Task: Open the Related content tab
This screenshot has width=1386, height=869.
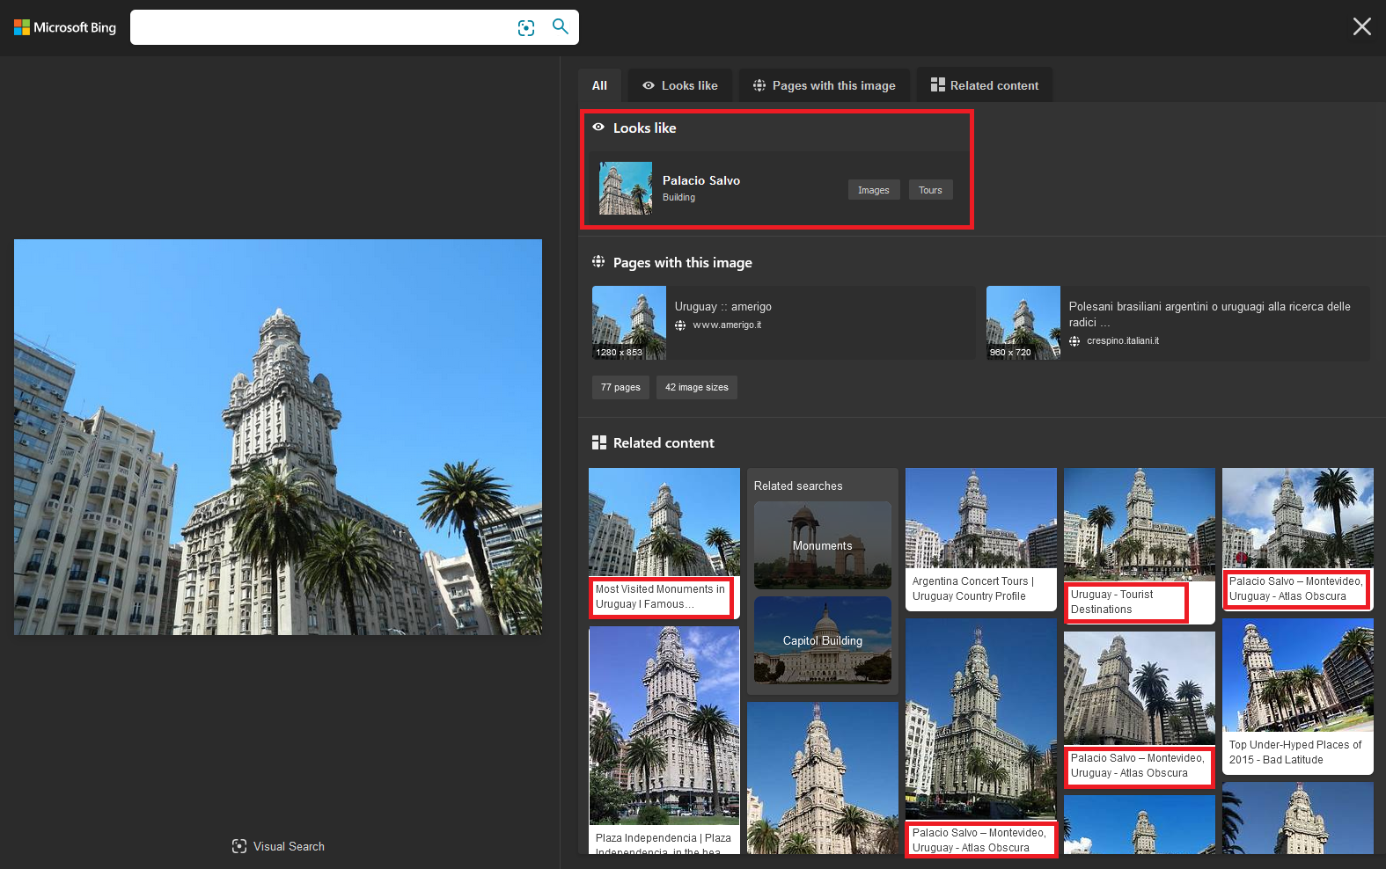Action: (x=985, y=85)
